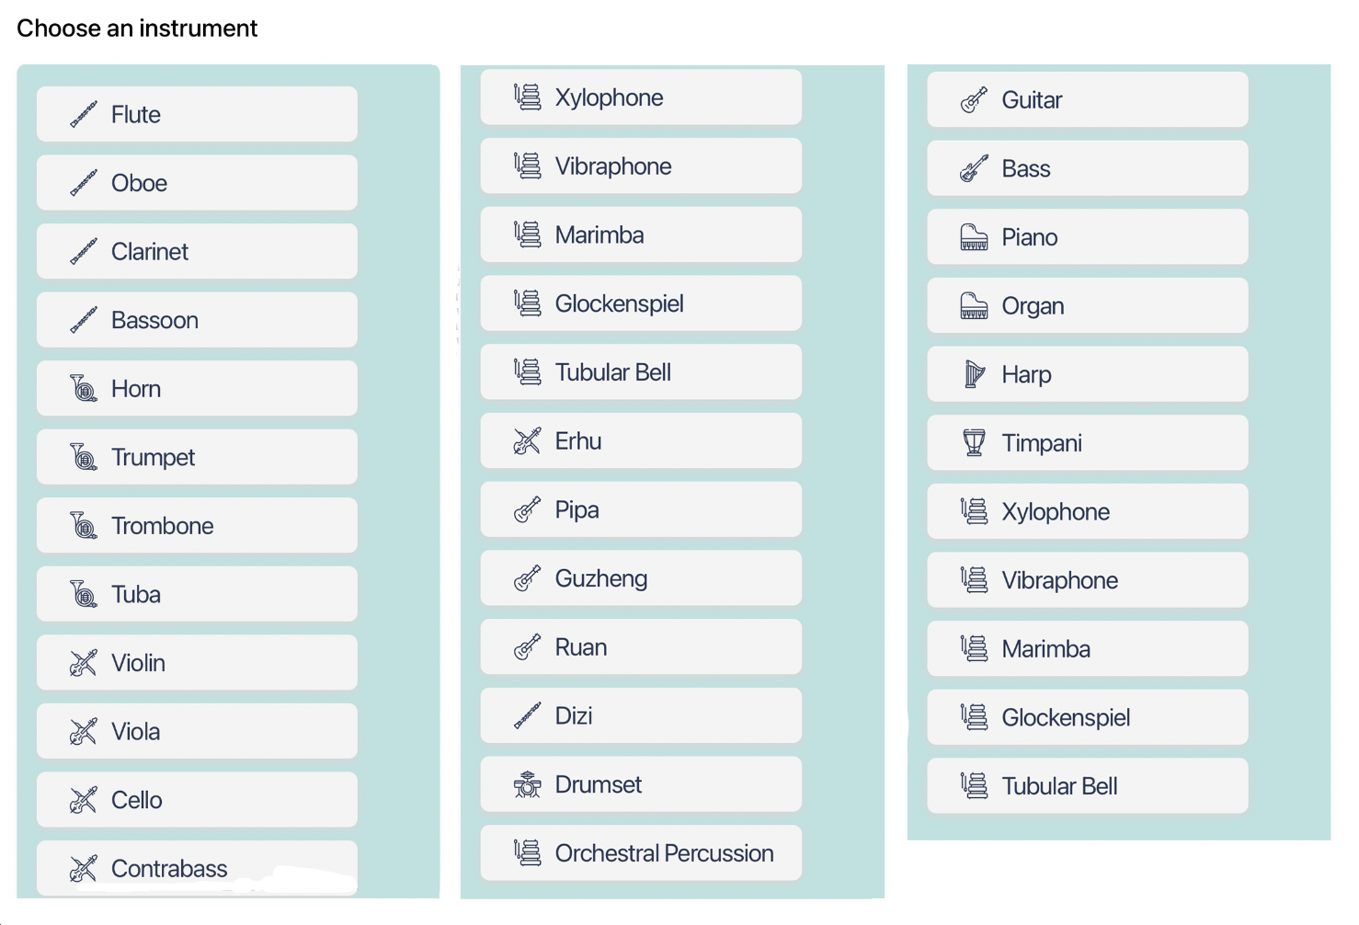This screenshot has height=925, width=1359.
Task: Click the keyboard icon next to Organ
Action: click(974, 306)
